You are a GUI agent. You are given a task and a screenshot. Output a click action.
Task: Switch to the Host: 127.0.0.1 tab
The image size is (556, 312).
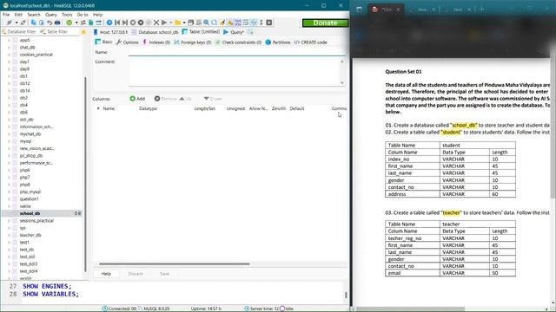(x=110, y=32)
